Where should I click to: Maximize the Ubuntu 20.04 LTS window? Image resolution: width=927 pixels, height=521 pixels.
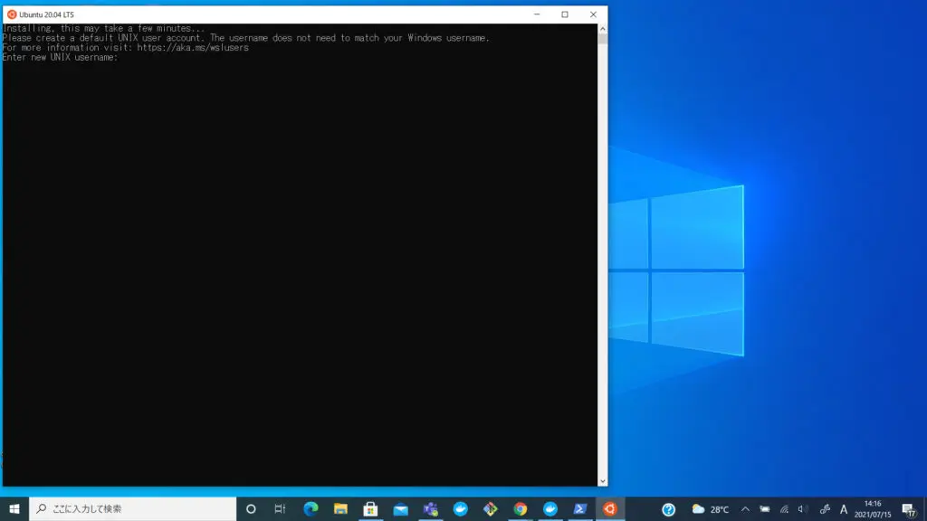[565, 14]
